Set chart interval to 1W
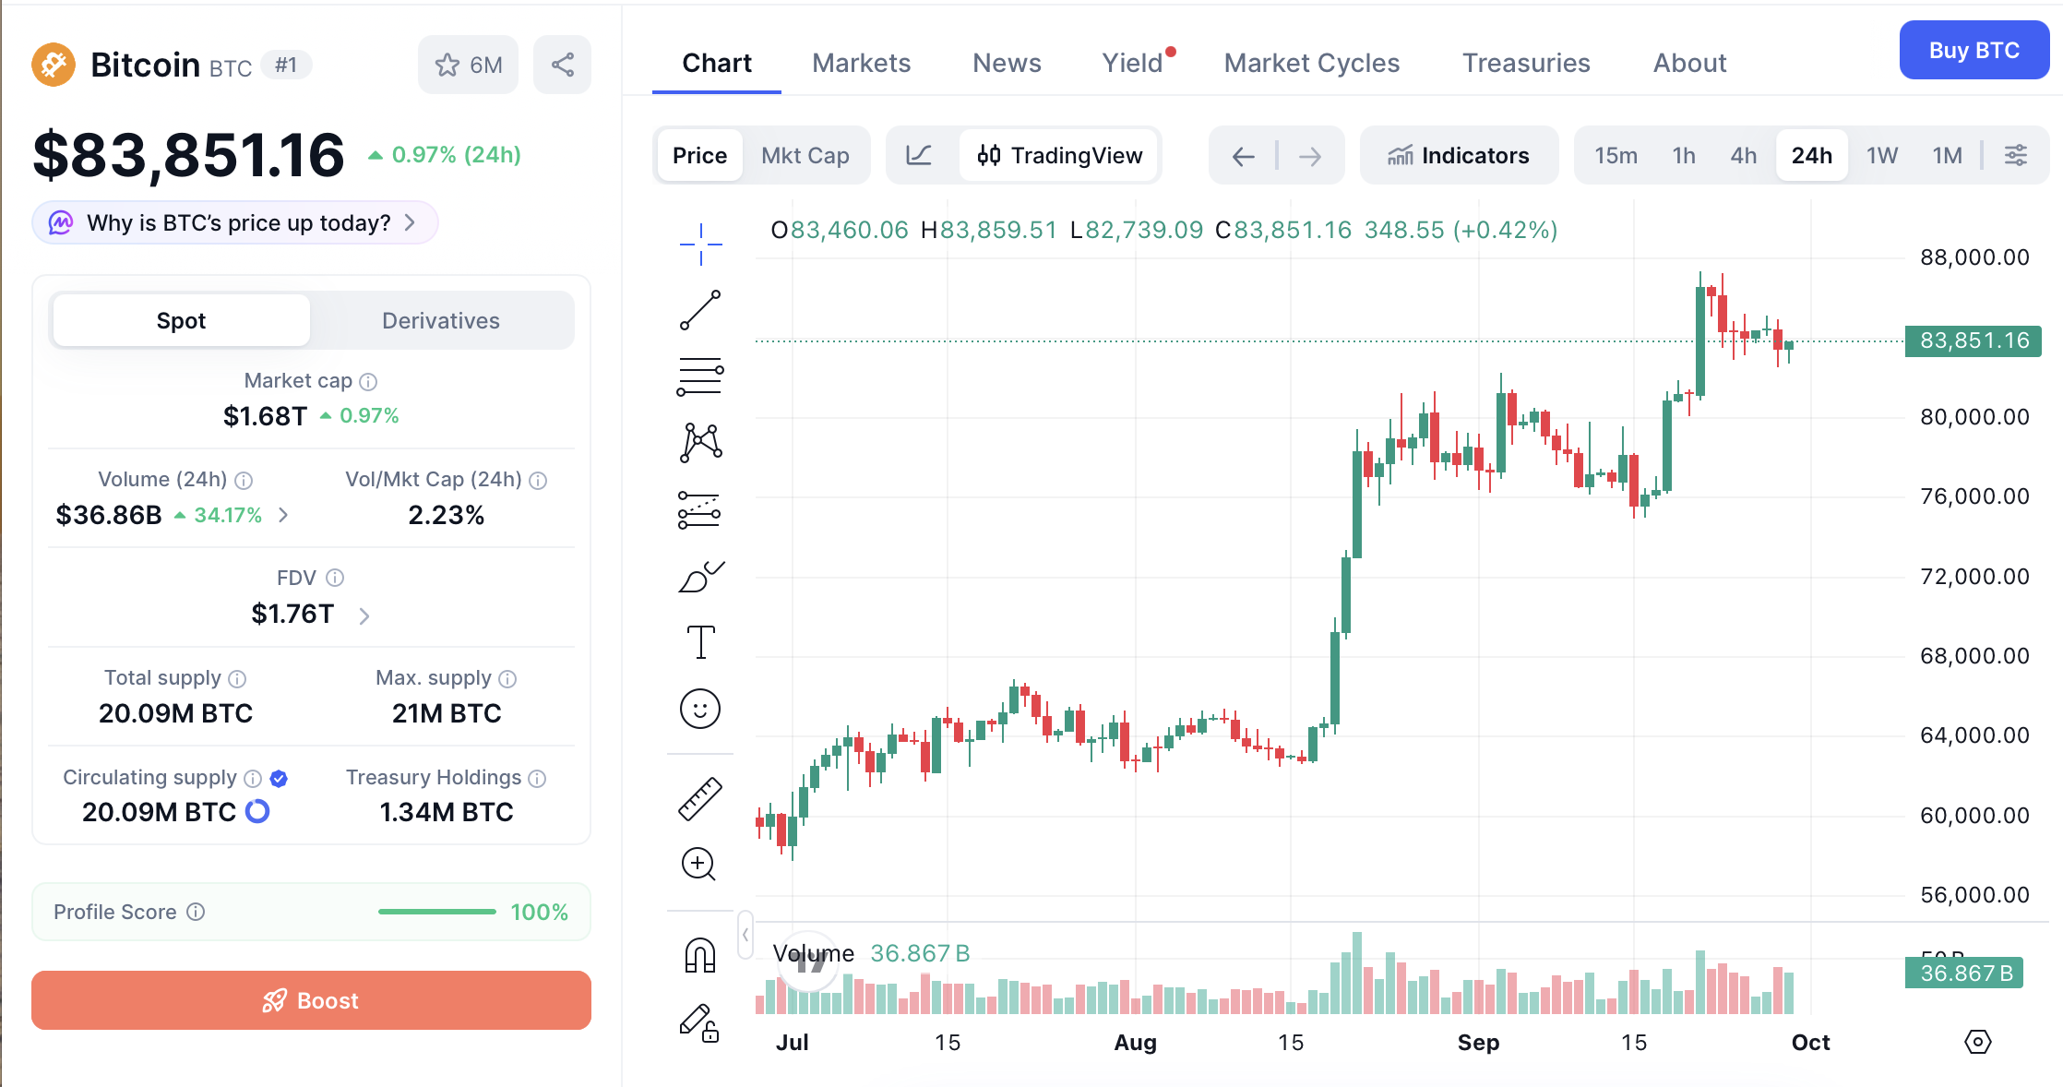The height and width of the screenshot is (1087, 2063). tap(1881, 155)
